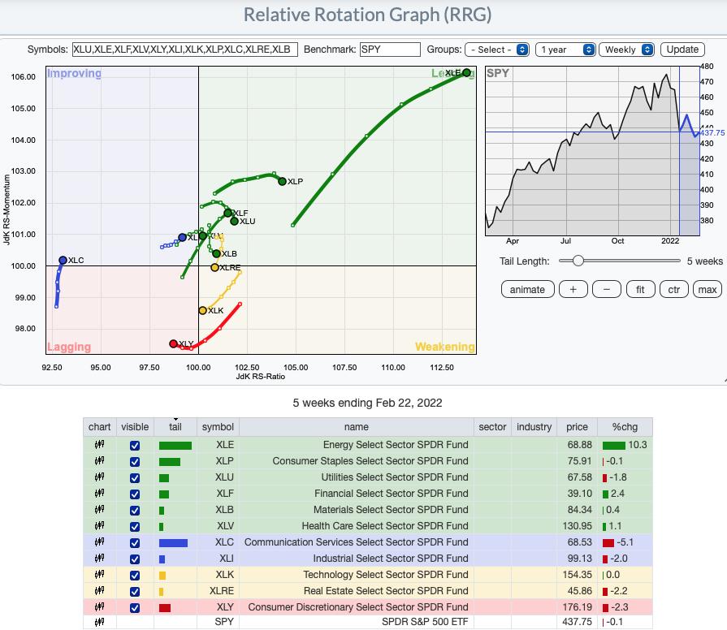Toggle visible checkbox for XLK Technology
The image size is (727, 630).
(135, 575)
